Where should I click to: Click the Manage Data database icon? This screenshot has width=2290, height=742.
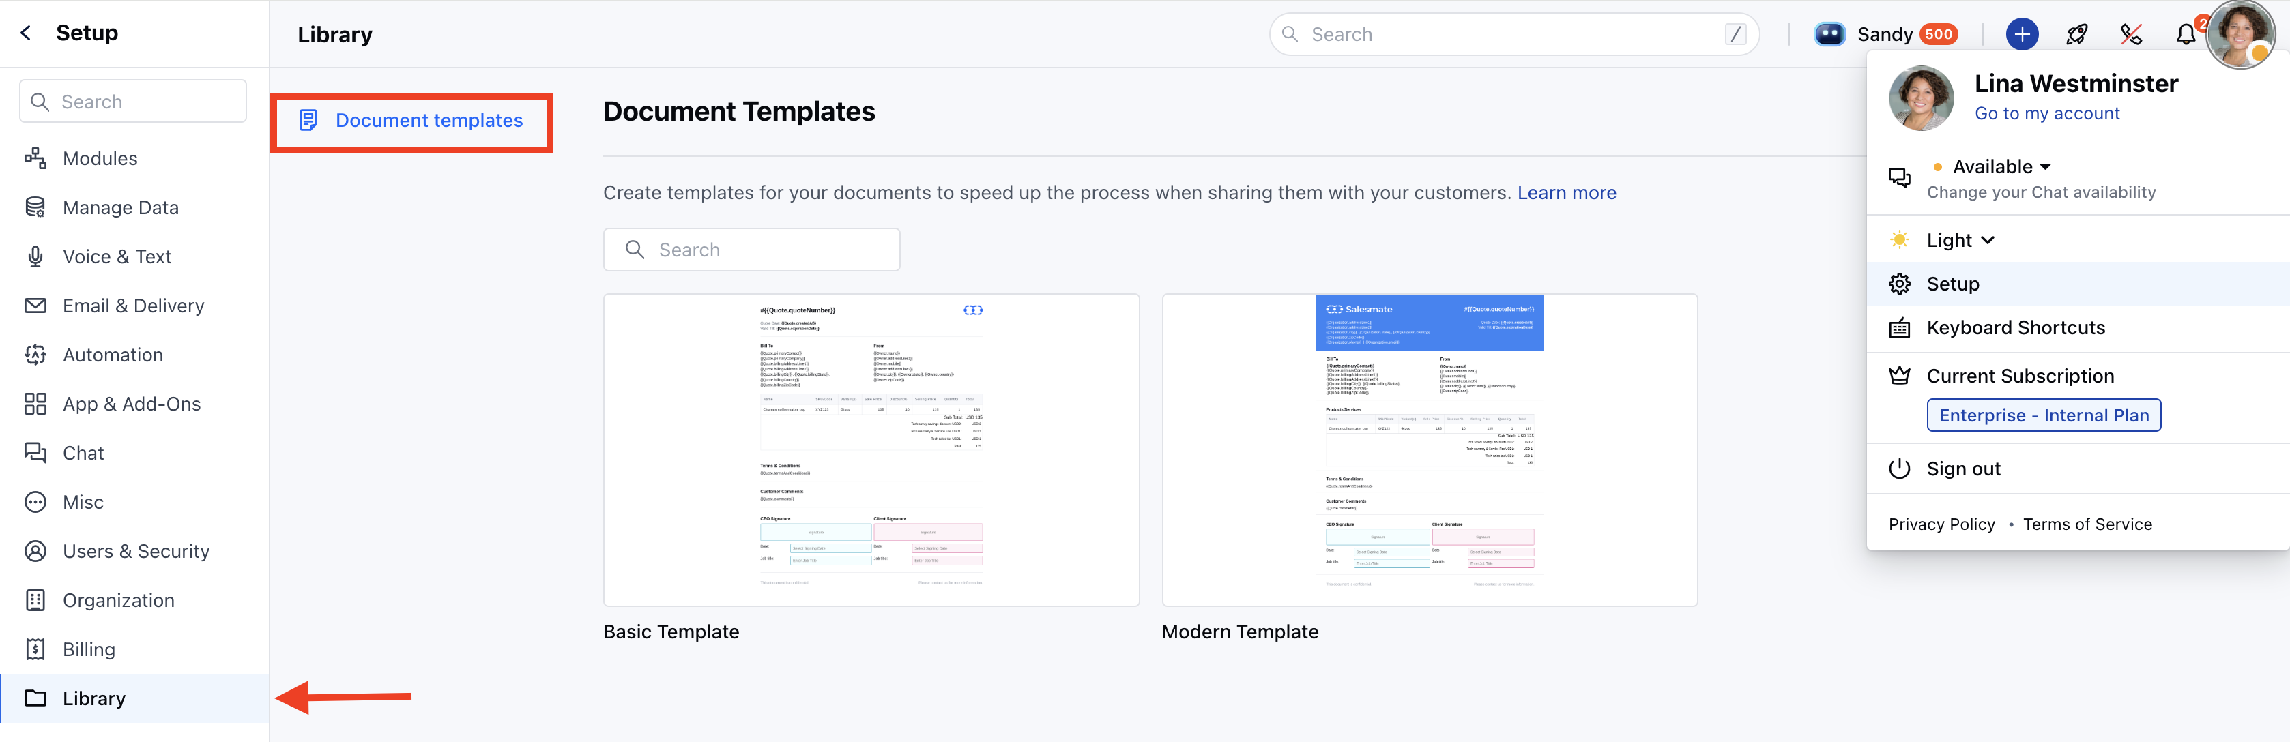tap(35, 207)
